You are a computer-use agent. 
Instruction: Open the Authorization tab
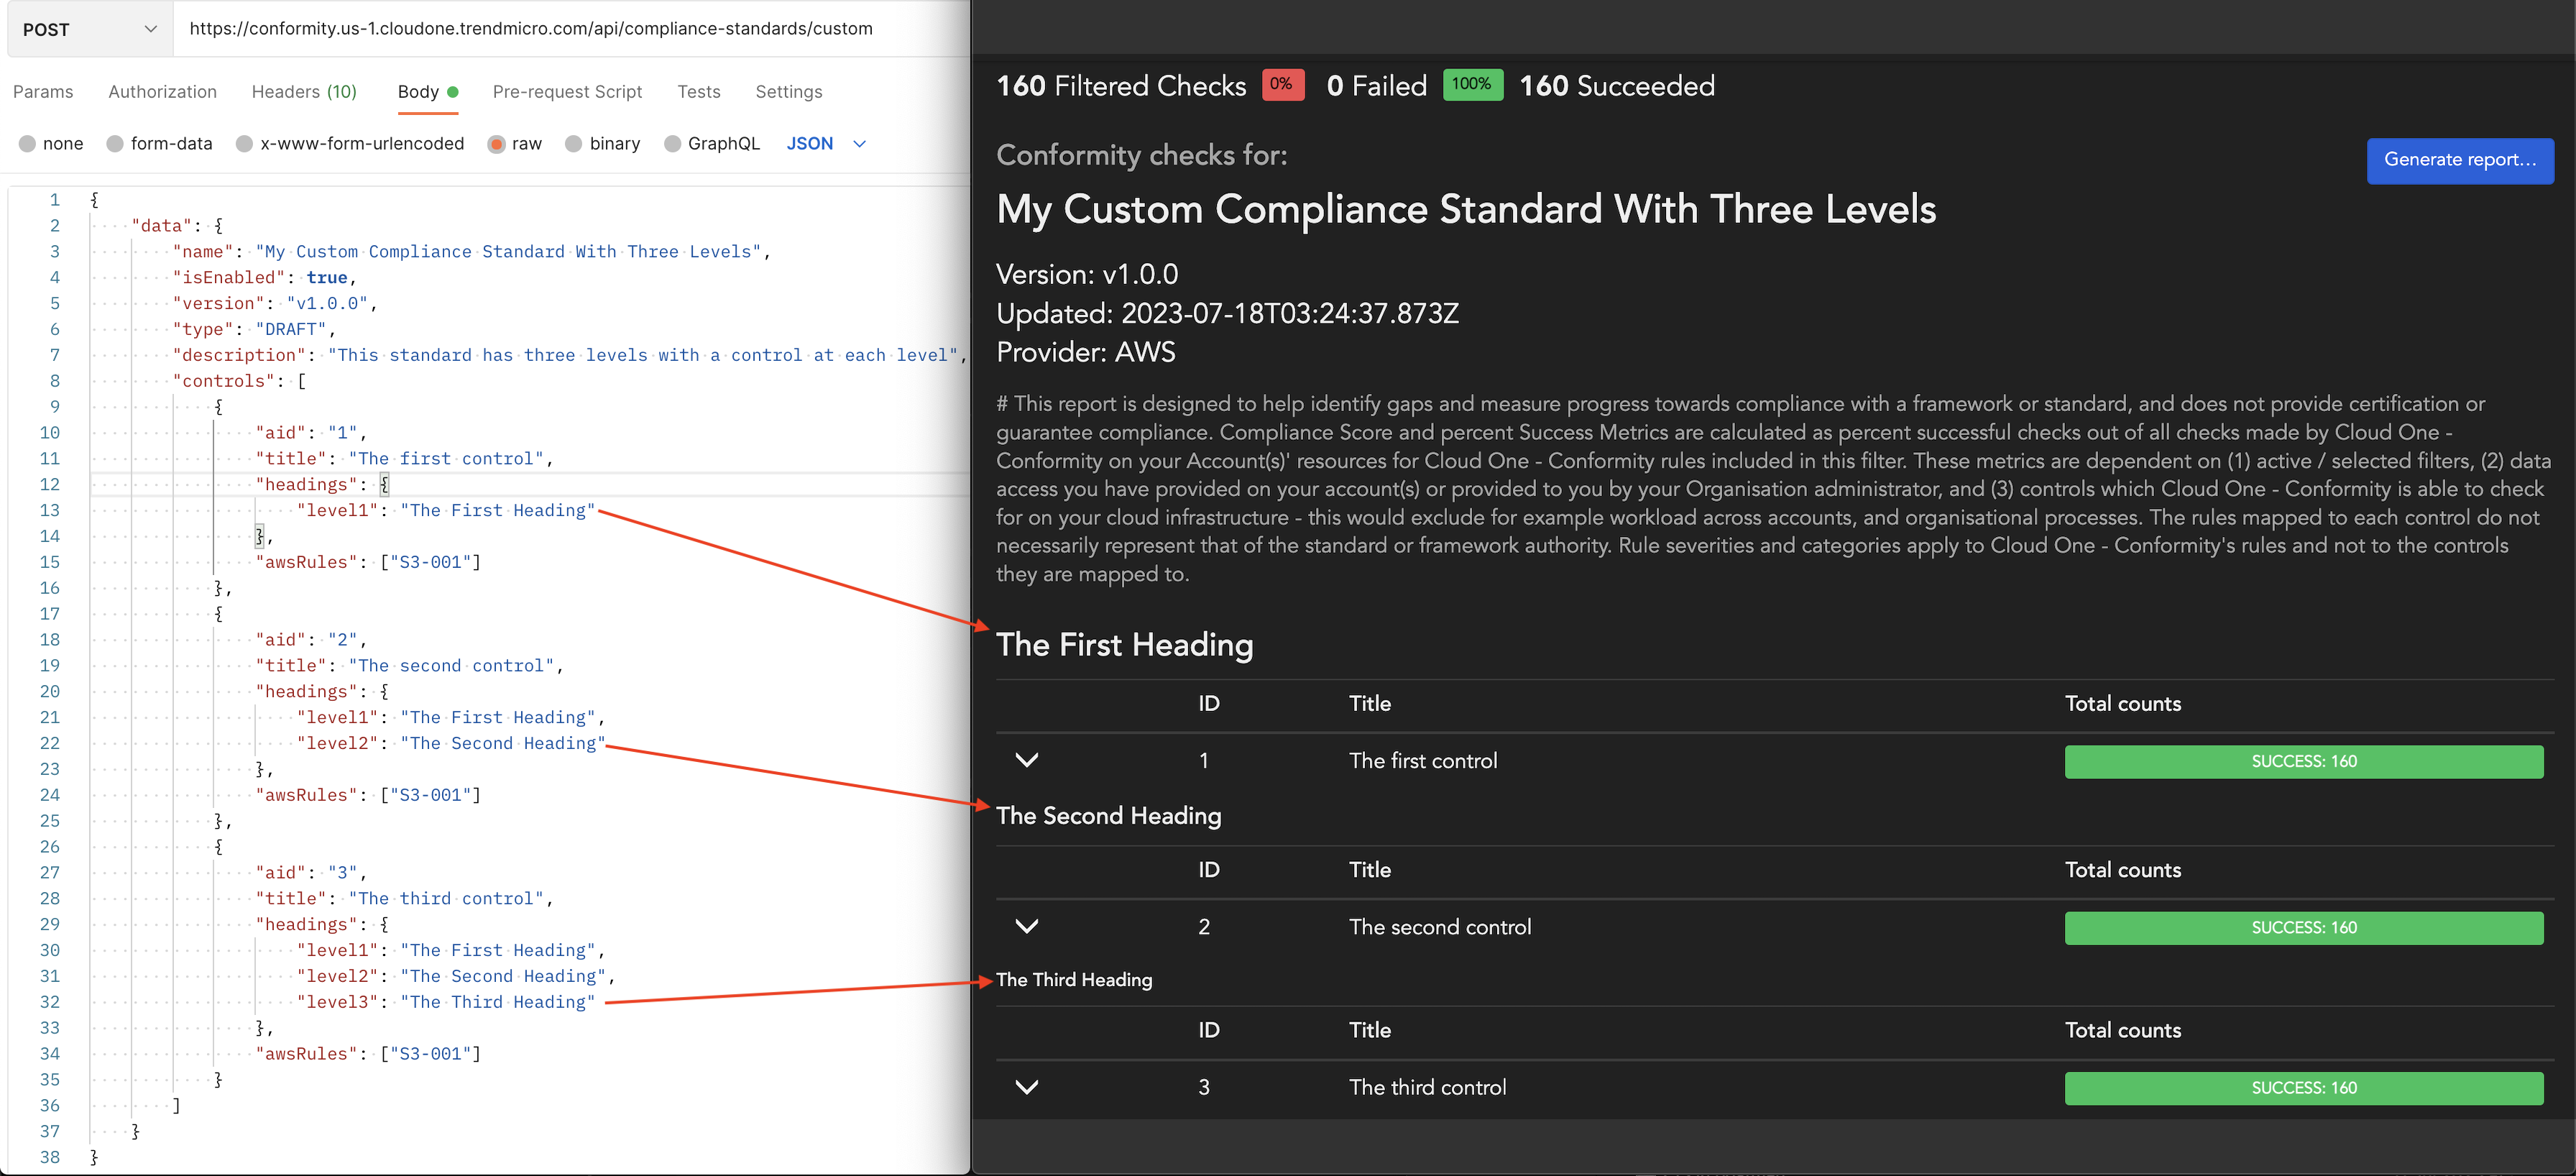pyautogui.click(x=162, y=92)
